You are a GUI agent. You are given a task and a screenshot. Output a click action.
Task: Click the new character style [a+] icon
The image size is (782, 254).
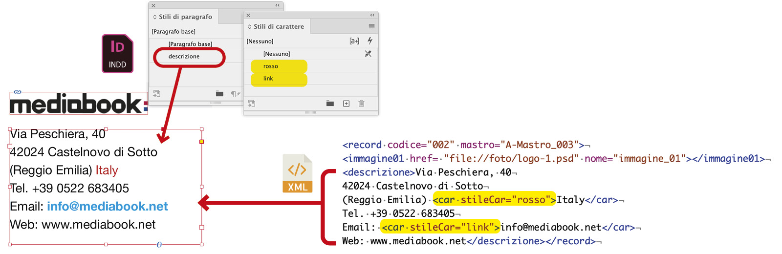click(354, 41)
